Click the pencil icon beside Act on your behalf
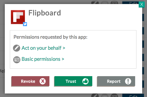Screen dimensions: 147x97 point(16,48)
